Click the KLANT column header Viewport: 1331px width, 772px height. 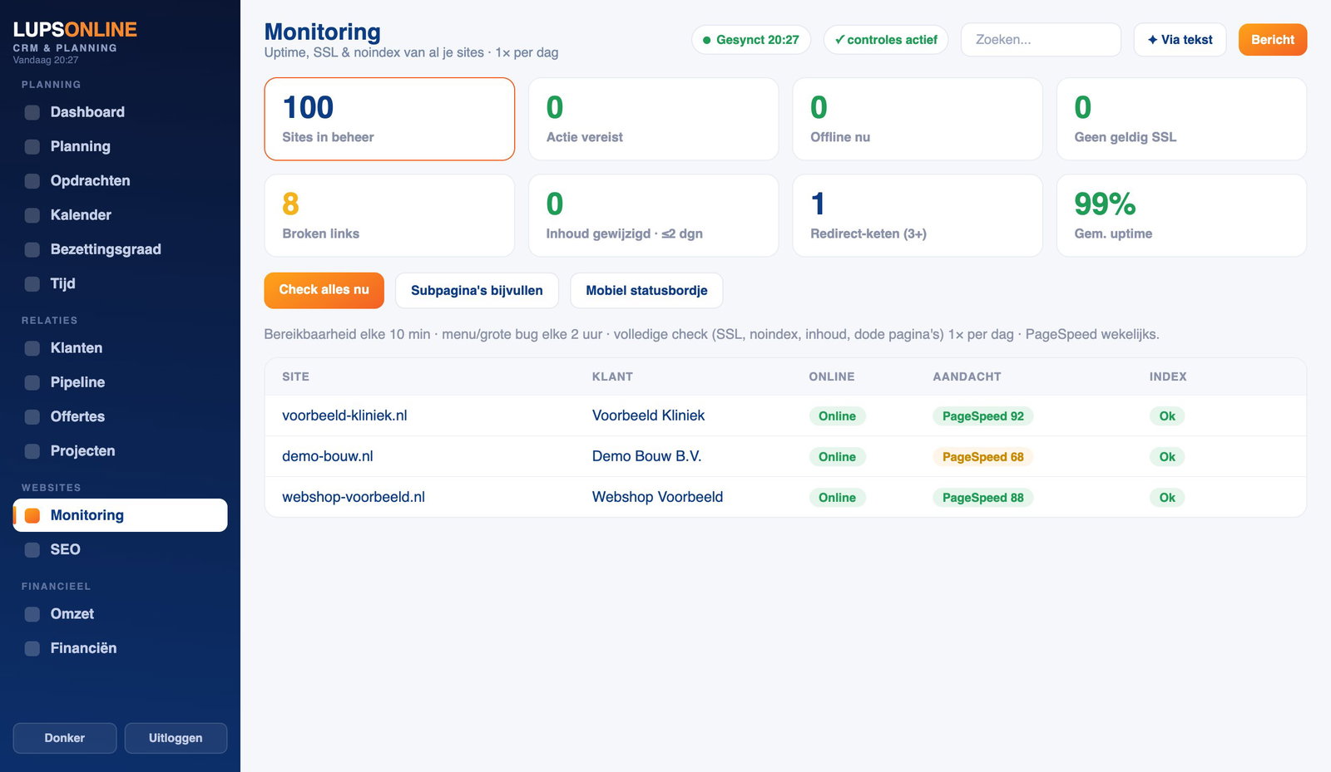coord(612,376)
